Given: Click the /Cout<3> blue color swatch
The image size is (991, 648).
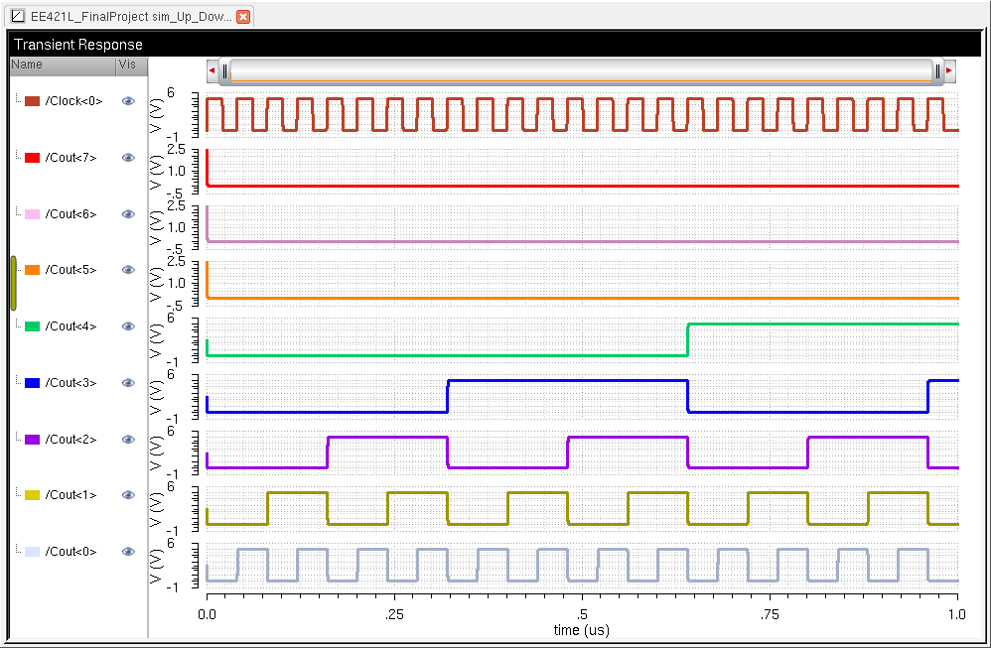Looking at the screenshot, I should click(x=32, y=383).
